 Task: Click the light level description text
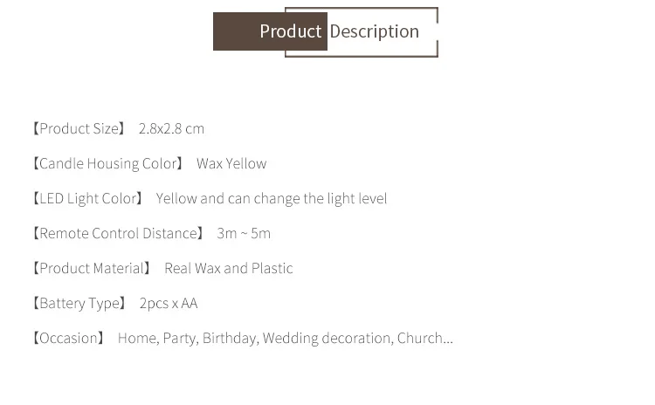click(x=272, y=198)
